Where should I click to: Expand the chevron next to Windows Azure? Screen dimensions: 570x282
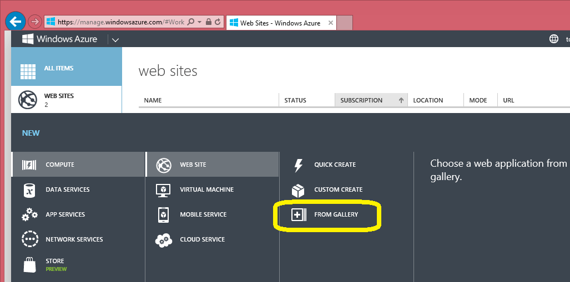point(115,39)
